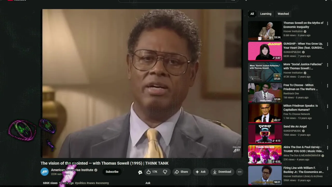Viewport: 332px width, 187px height.
Task: Open the AEI channel avatar
Action: click(45, 172)
